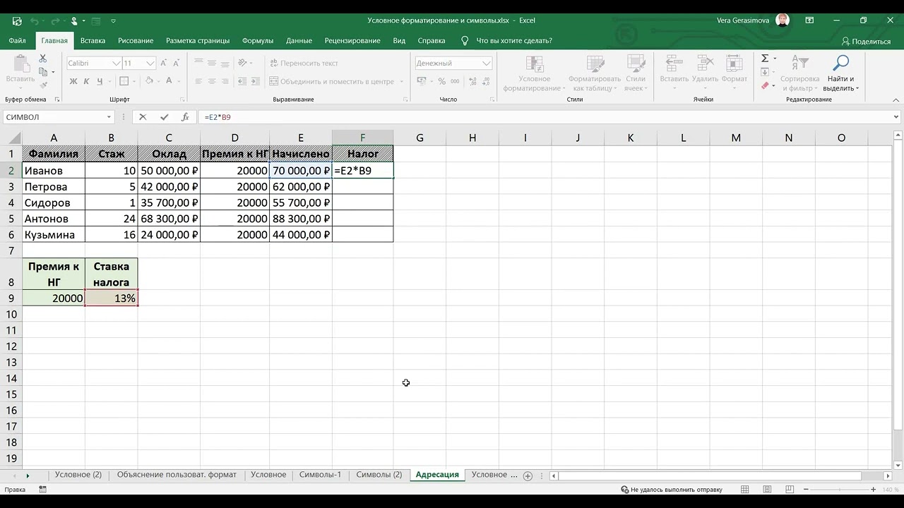
Task: Open the Объяснение пользоват. формат sheet tab
Action: tap(177, 475)
